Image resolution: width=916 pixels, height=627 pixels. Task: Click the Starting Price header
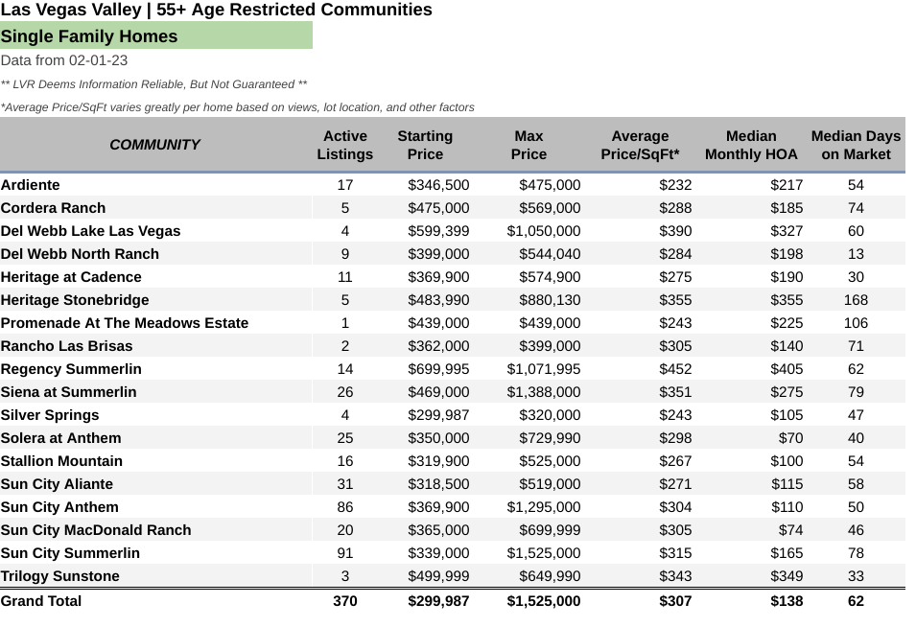(425, 145)
